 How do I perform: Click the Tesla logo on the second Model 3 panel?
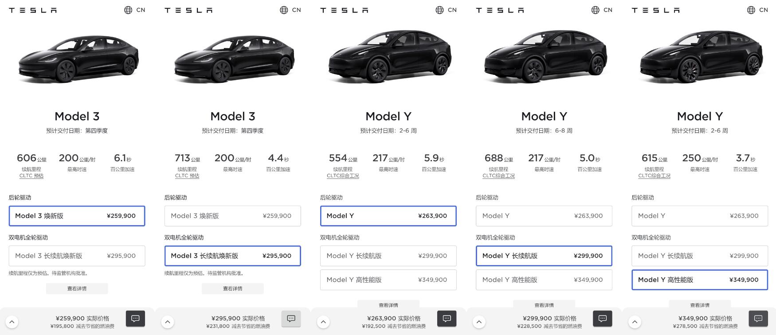(188, 10)
